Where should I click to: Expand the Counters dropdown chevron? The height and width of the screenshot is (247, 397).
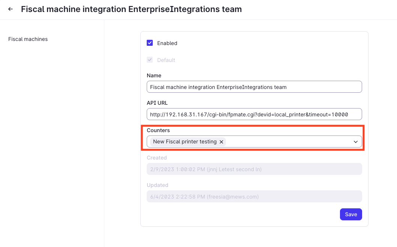point(355,142)
